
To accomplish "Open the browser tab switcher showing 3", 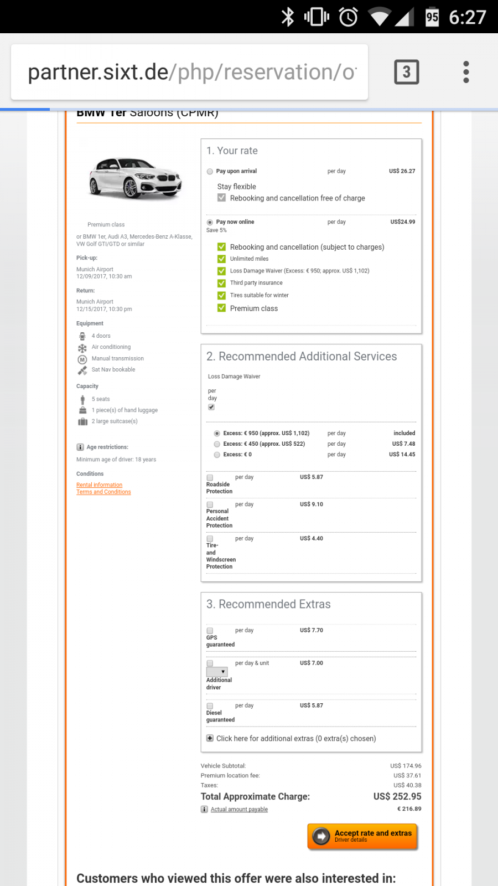I will click(406, 72).
